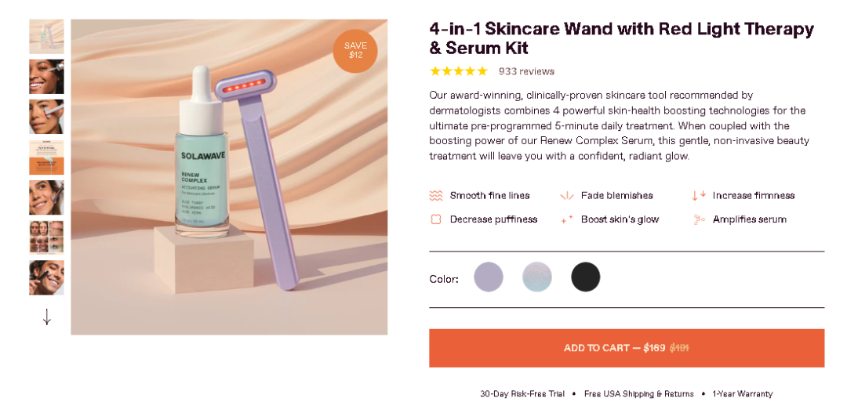
Task: Open the 933 reviews link
Action: [526, 71]
